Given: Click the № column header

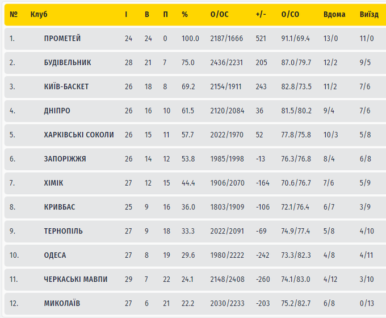Looking at the screenshot, I should 14,14.
